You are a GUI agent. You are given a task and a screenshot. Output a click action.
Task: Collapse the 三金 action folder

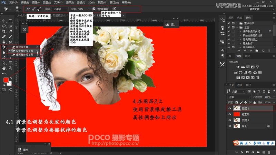point(237,27)
